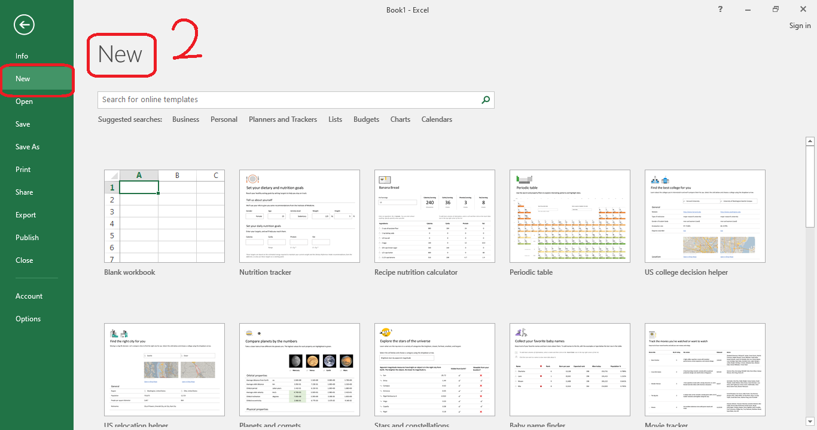Screen dimensions: 817x430
Task: Click the search magnifier icon
Action: coord(486,100)
